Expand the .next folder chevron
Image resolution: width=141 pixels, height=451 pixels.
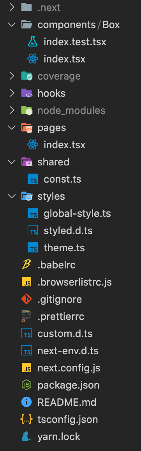[x=12, y=7]
